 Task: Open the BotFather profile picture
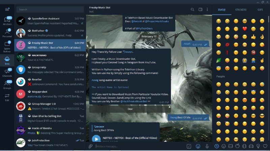[21, 33]
